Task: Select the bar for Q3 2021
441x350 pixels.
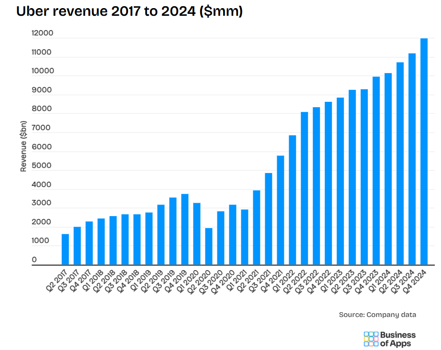Action: (x=269, y=219)
